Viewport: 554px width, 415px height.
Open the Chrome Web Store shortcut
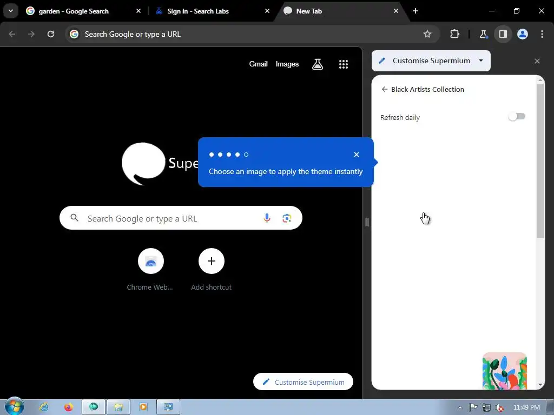pyautogui.click(x=150, y=261)
